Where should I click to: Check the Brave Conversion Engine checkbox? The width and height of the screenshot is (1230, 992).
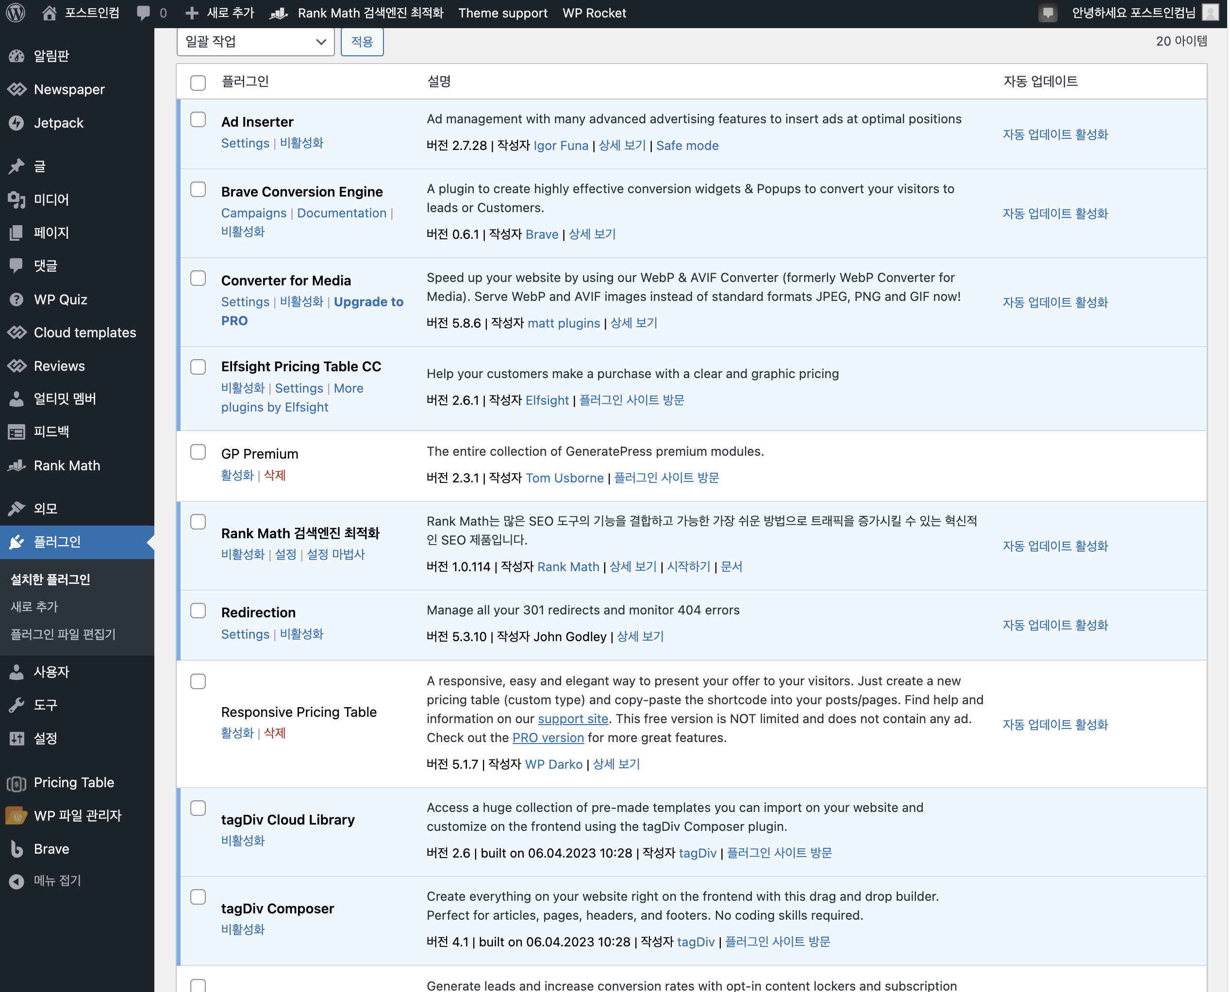point(198,189)
